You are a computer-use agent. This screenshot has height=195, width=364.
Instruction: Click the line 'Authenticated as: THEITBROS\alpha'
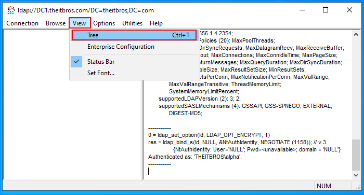coord(195,157)
